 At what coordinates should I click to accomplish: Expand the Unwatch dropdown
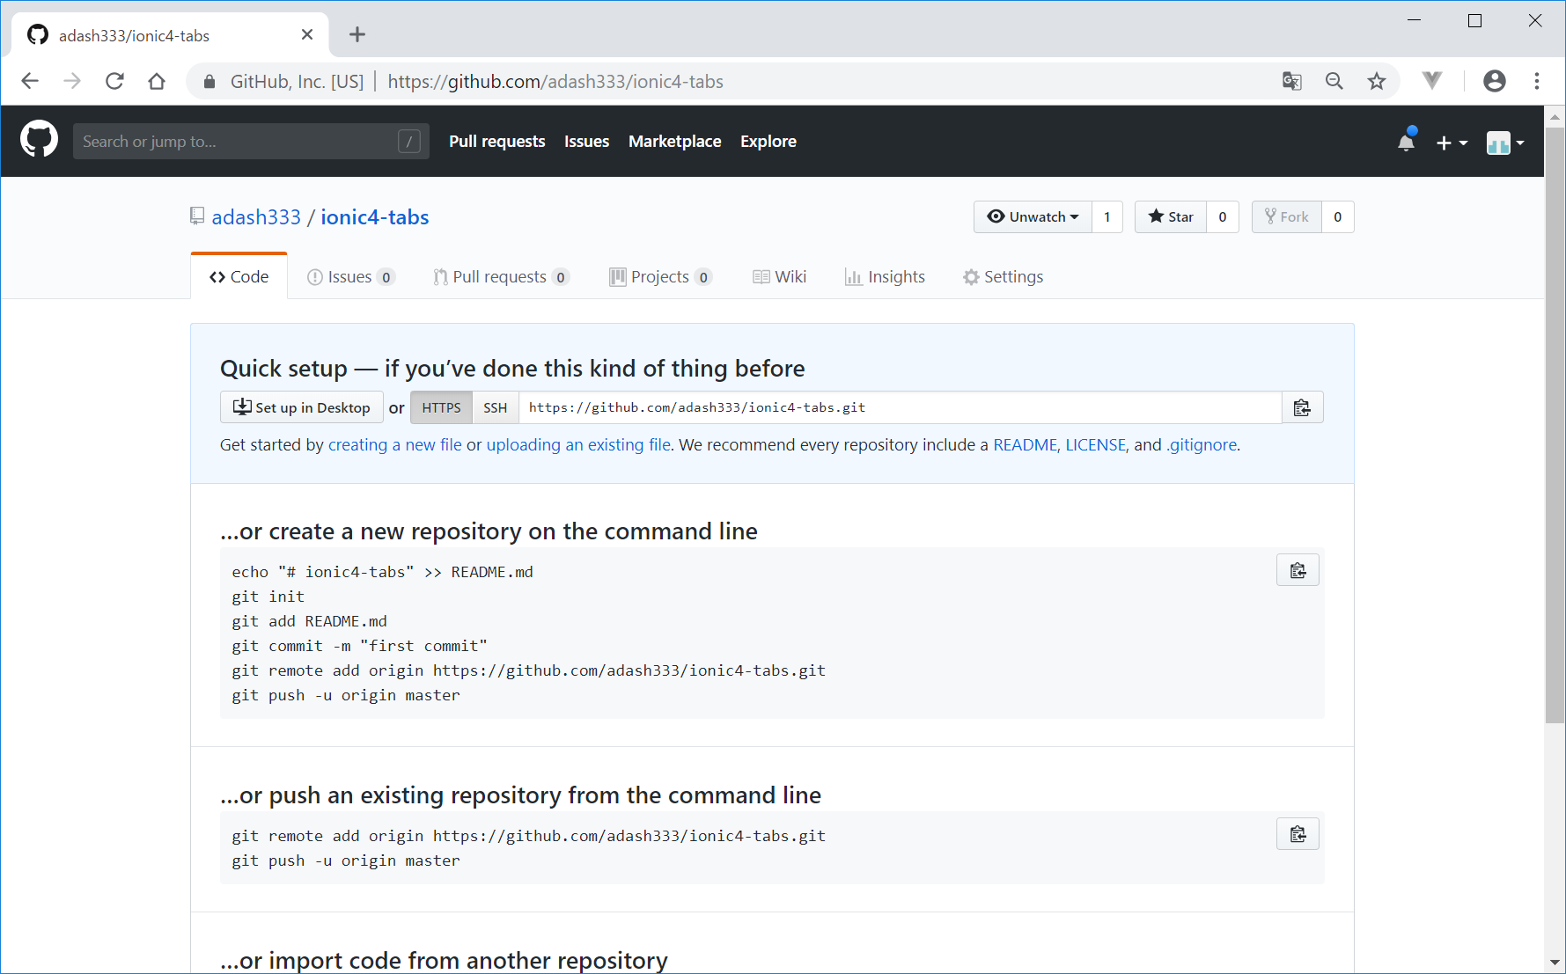pyautogui.click(x=1033, y=217)
